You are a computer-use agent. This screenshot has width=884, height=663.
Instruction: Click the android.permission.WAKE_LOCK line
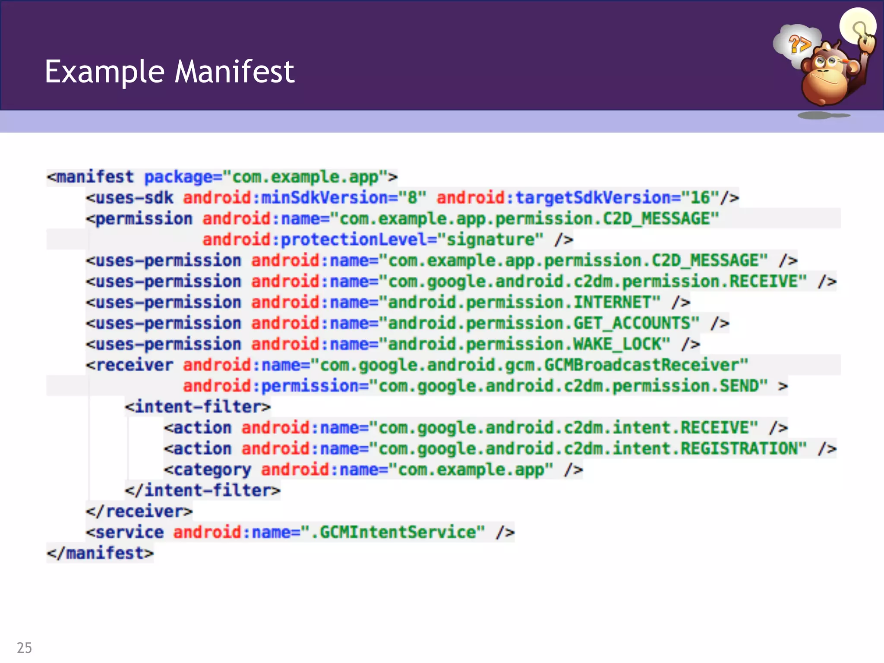click(x=393, y=344)
